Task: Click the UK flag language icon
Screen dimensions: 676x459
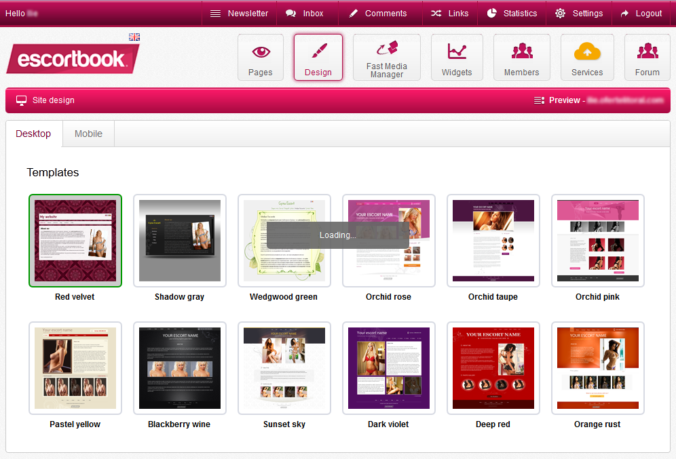Action: (x=134, y=37)
